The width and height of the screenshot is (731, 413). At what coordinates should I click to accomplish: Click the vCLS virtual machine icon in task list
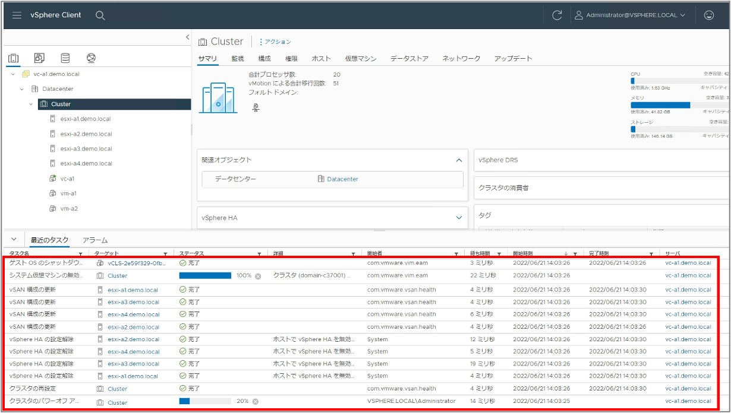pos(100,263)
